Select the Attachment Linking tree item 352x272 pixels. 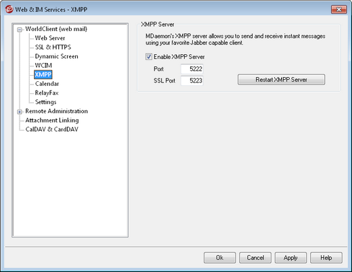pyautogui.click(x=52, y=120)
